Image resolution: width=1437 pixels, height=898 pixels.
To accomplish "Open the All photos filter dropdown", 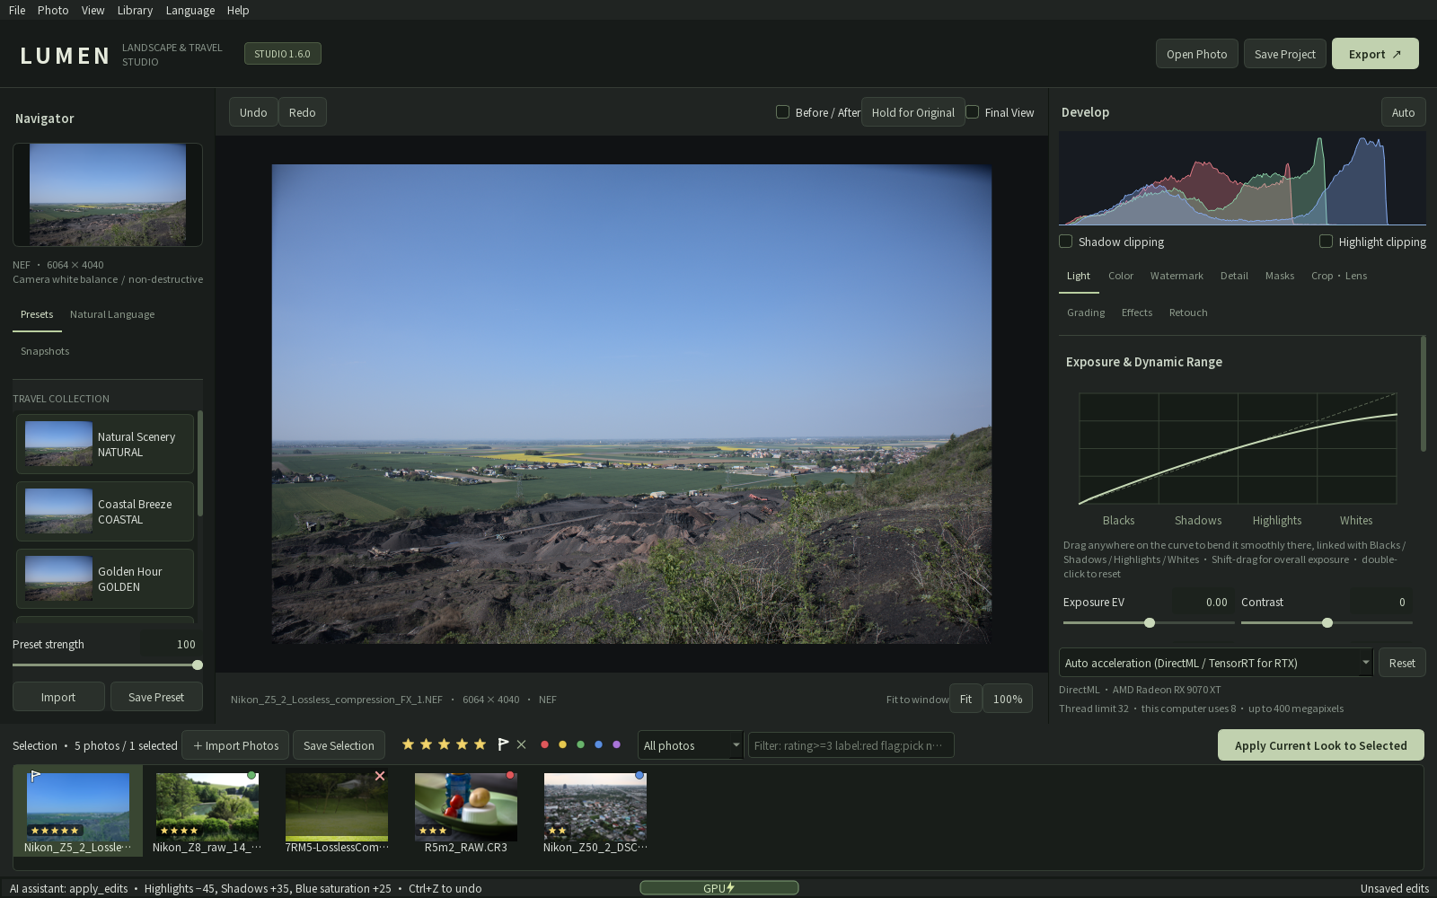I will (x=691, y=745).
